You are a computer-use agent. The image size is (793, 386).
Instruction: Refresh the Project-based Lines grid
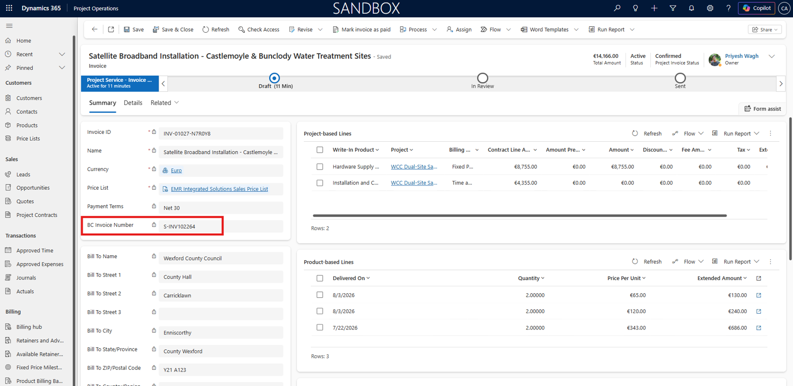[647, 133]
